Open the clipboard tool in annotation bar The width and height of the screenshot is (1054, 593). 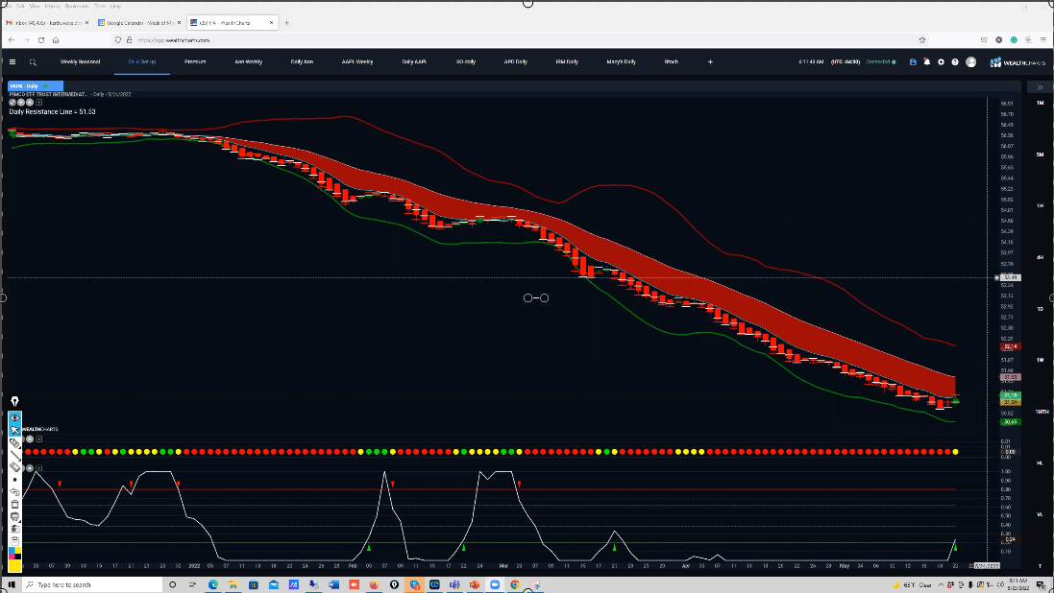point(14,540)
